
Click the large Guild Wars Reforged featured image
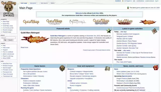click(35, 39)
